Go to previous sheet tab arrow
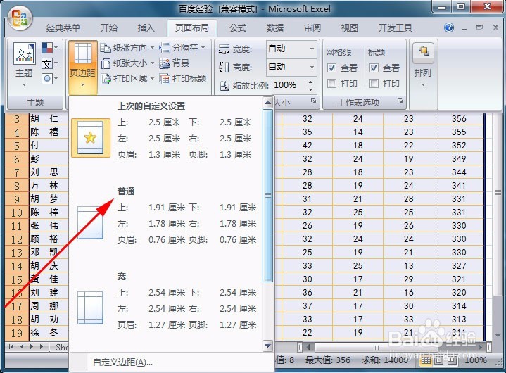 [x=22, y=347]
